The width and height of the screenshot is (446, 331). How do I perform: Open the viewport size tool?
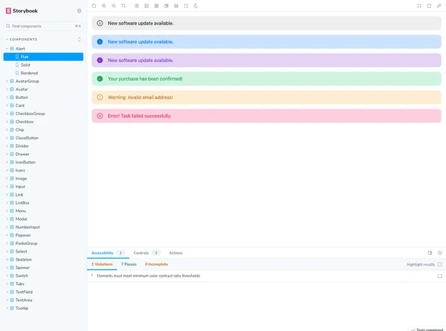pyautogui.click(x=167, y=6)
